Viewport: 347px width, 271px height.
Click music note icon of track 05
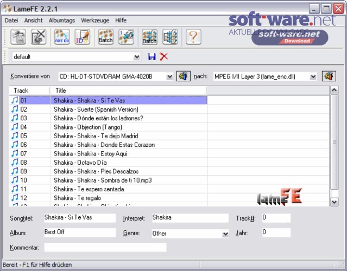(x=15, y=135)
